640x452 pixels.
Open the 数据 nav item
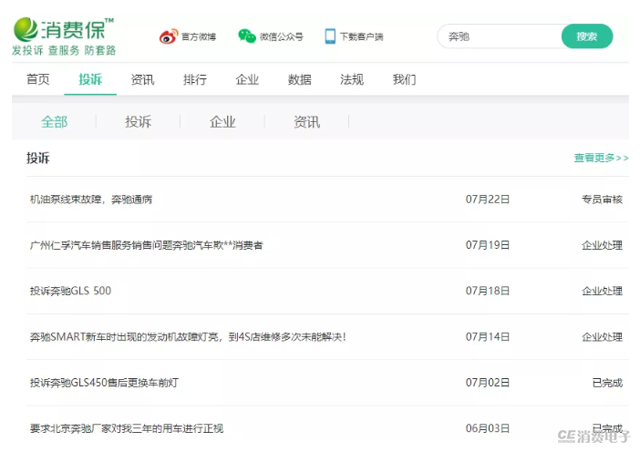(300, 79)
